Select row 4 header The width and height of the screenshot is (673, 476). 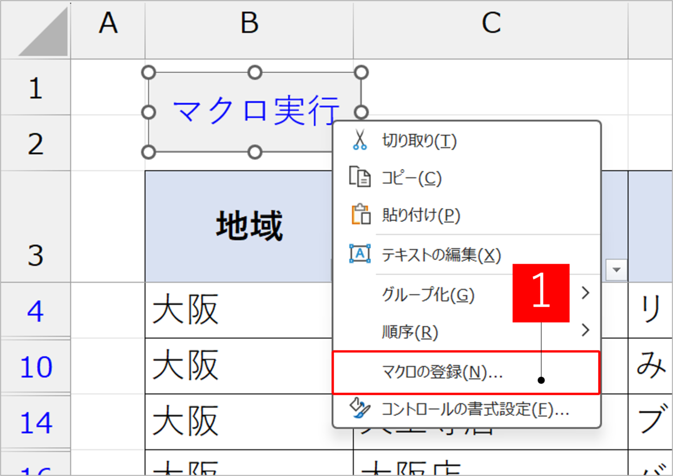(36, 311)
